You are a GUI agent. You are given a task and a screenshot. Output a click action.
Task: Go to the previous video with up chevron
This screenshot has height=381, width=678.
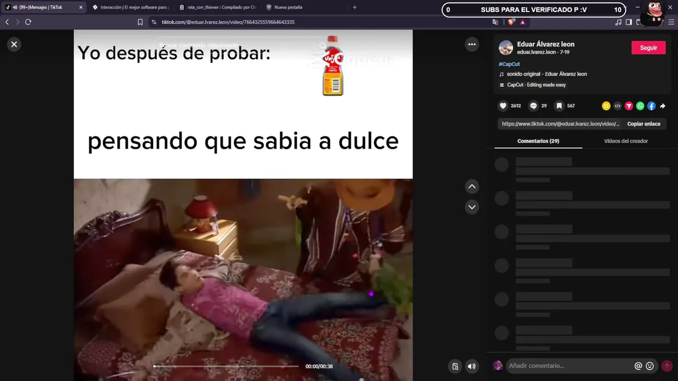[x=472, y=186]
